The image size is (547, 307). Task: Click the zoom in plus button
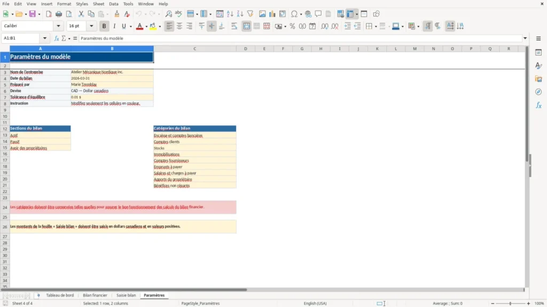tap(528, 303)
